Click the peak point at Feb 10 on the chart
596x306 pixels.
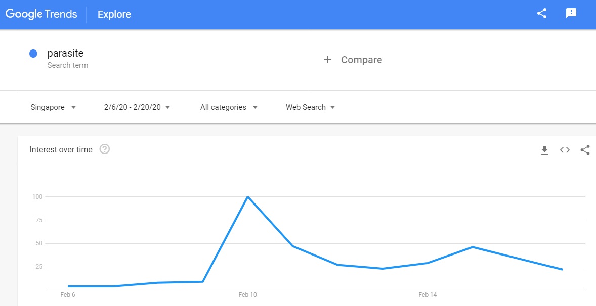247,196
